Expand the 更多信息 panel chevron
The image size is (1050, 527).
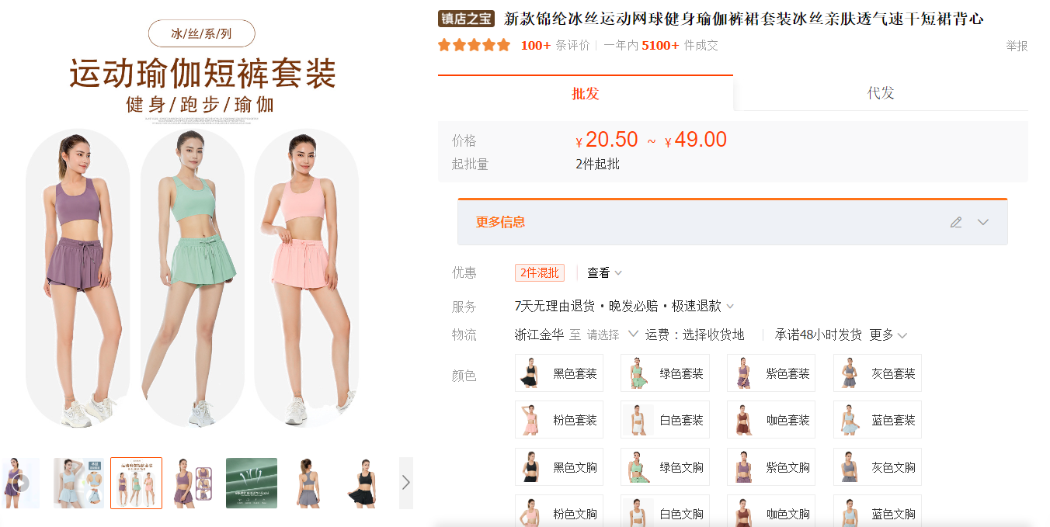pos(983,223)
